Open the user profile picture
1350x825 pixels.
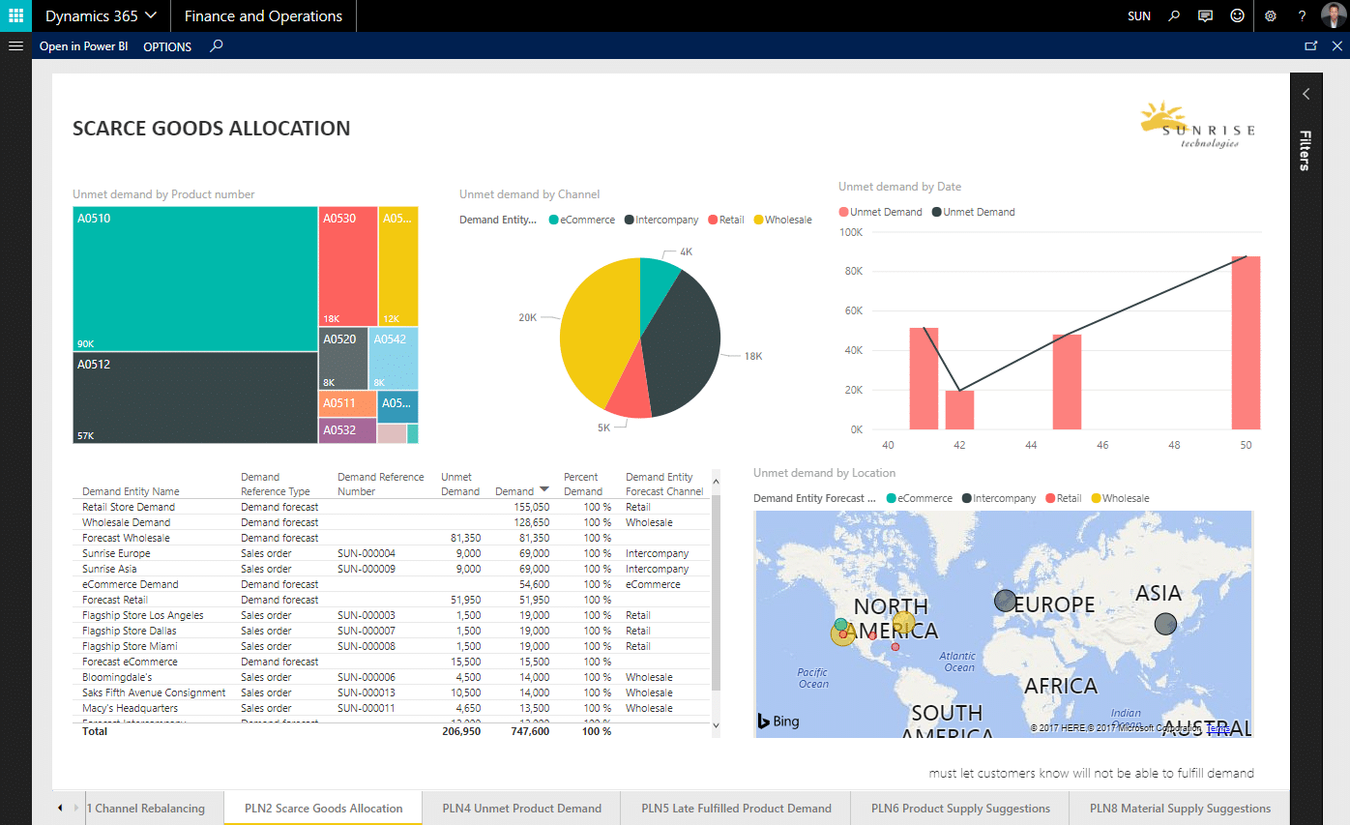pyautogui.click(x=1334, y=15)
